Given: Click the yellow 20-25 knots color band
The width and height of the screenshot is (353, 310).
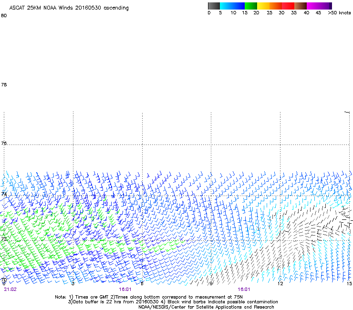Looking at the screenshot, I should (x=263, y=6).
